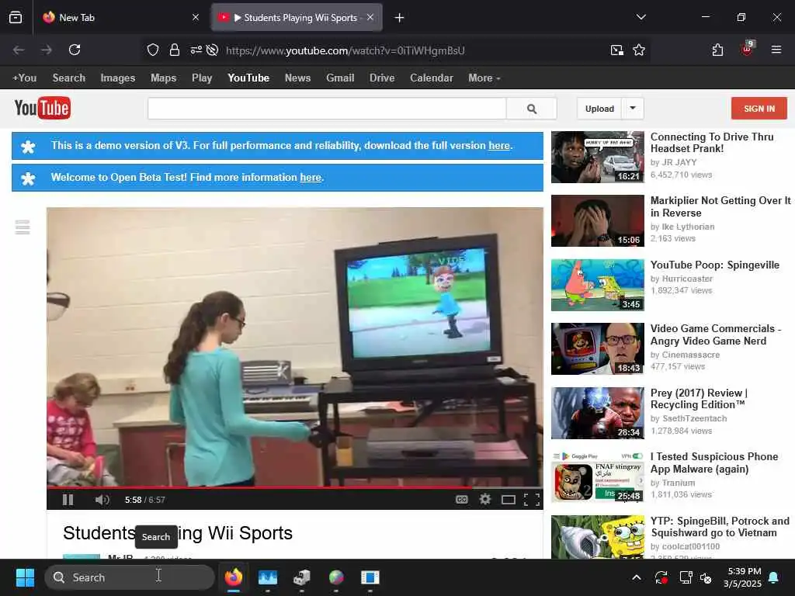This screenshot has width=795, height=596.
Task: Open Maps in the Google bar
Action: [x=163, y=78]
